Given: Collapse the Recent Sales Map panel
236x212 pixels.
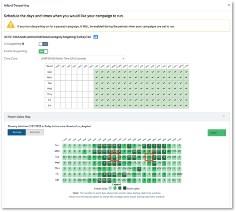Looking at the screenshot, I should (x=224, y=116).
